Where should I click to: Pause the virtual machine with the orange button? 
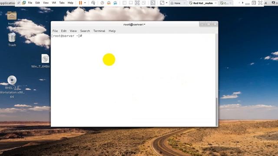point(80,3)
